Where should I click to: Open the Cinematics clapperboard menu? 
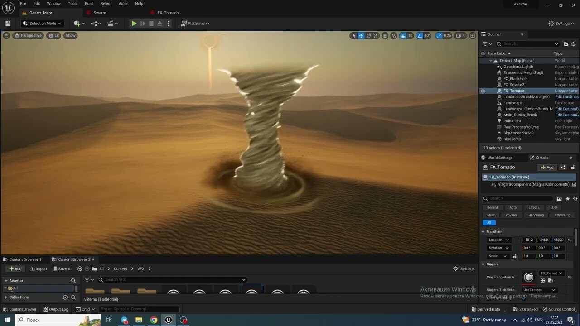[111, 23]
